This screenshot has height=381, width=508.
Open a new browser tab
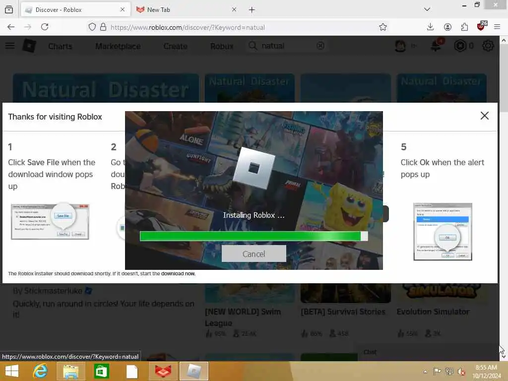click(x=252, y=10)
